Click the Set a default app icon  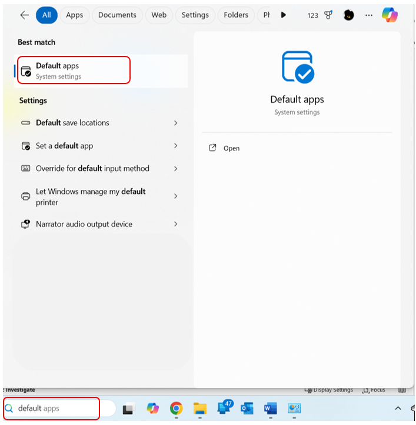click(x=26, y=146)
